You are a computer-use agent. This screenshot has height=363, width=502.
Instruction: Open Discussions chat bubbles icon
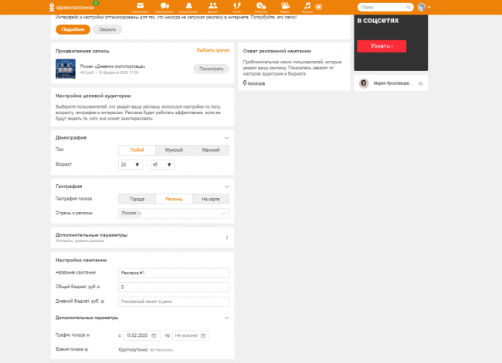pyautogui.click(x=165, y=8)
